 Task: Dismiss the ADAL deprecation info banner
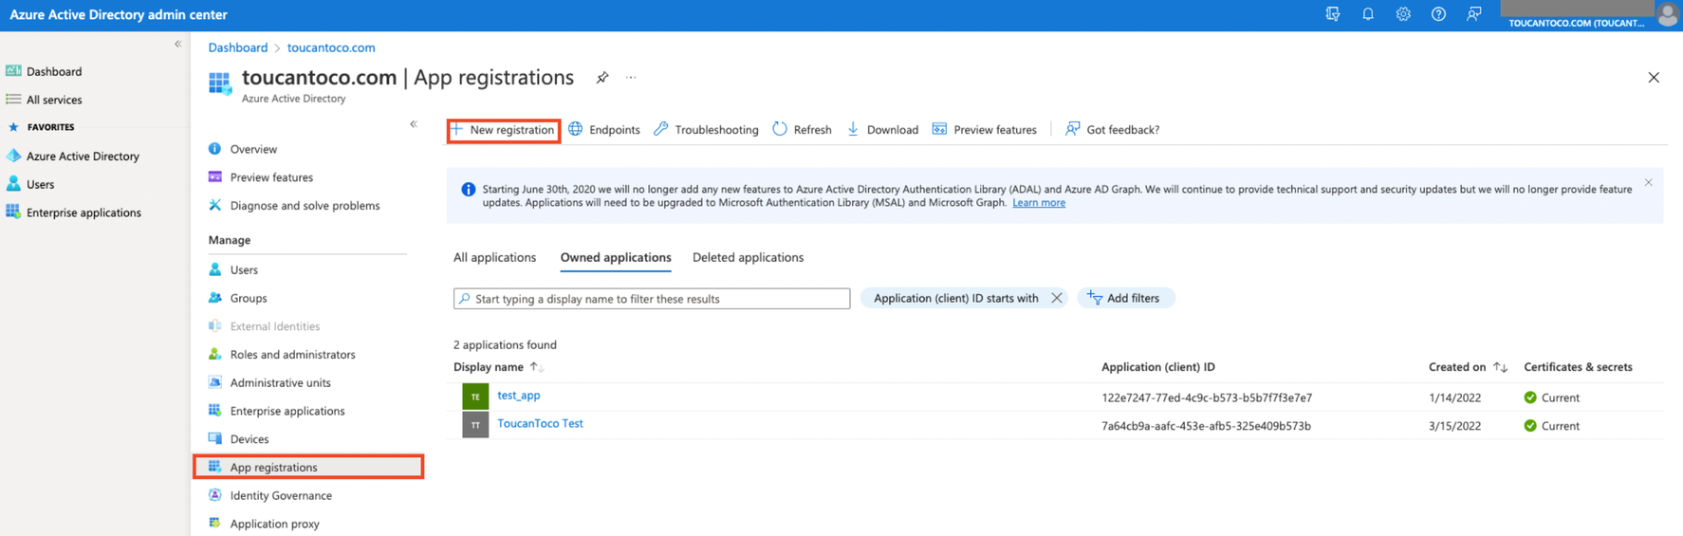(x=1648, y=182)
